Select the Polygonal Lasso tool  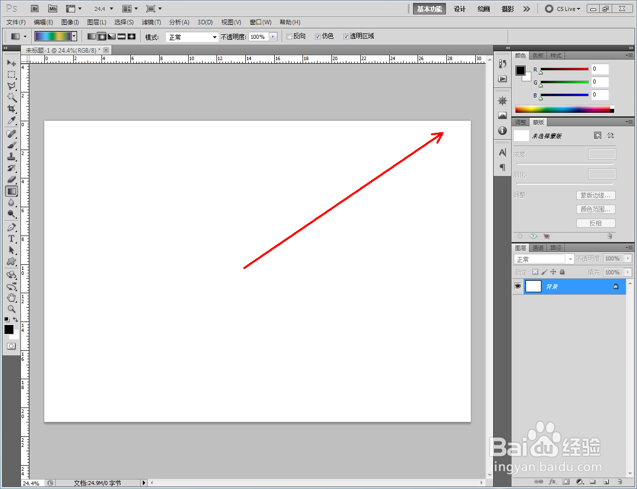[x=11, y=86]
